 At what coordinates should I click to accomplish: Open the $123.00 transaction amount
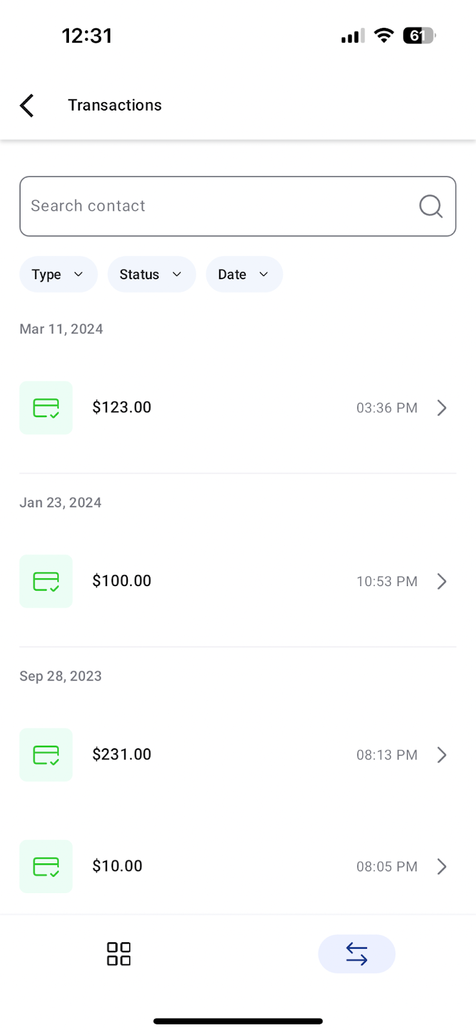pyautogui.click(x=122, y=407)
